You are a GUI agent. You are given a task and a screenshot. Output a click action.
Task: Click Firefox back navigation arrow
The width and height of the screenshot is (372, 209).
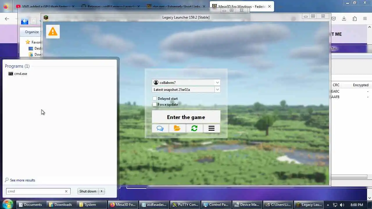[7, 19]
